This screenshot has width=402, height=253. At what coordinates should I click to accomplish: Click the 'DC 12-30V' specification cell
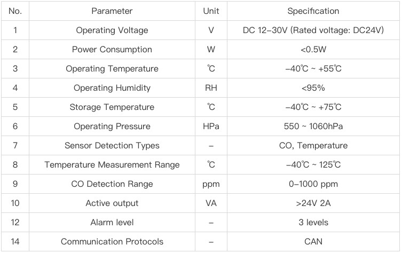(313, 30)
